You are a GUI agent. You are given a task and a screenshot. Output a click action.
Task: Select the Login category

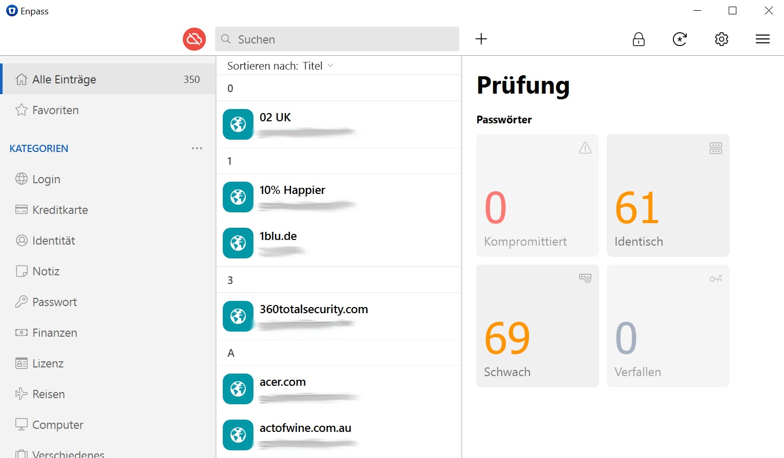coord(108,179)
